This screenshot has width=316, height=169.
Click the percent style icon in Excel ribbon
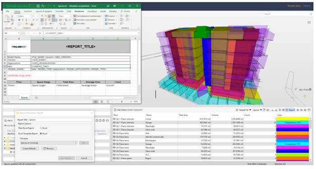66,20
